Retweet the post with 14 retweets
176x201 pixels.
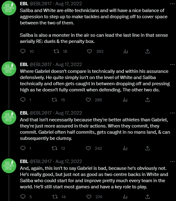click(55, 197)
